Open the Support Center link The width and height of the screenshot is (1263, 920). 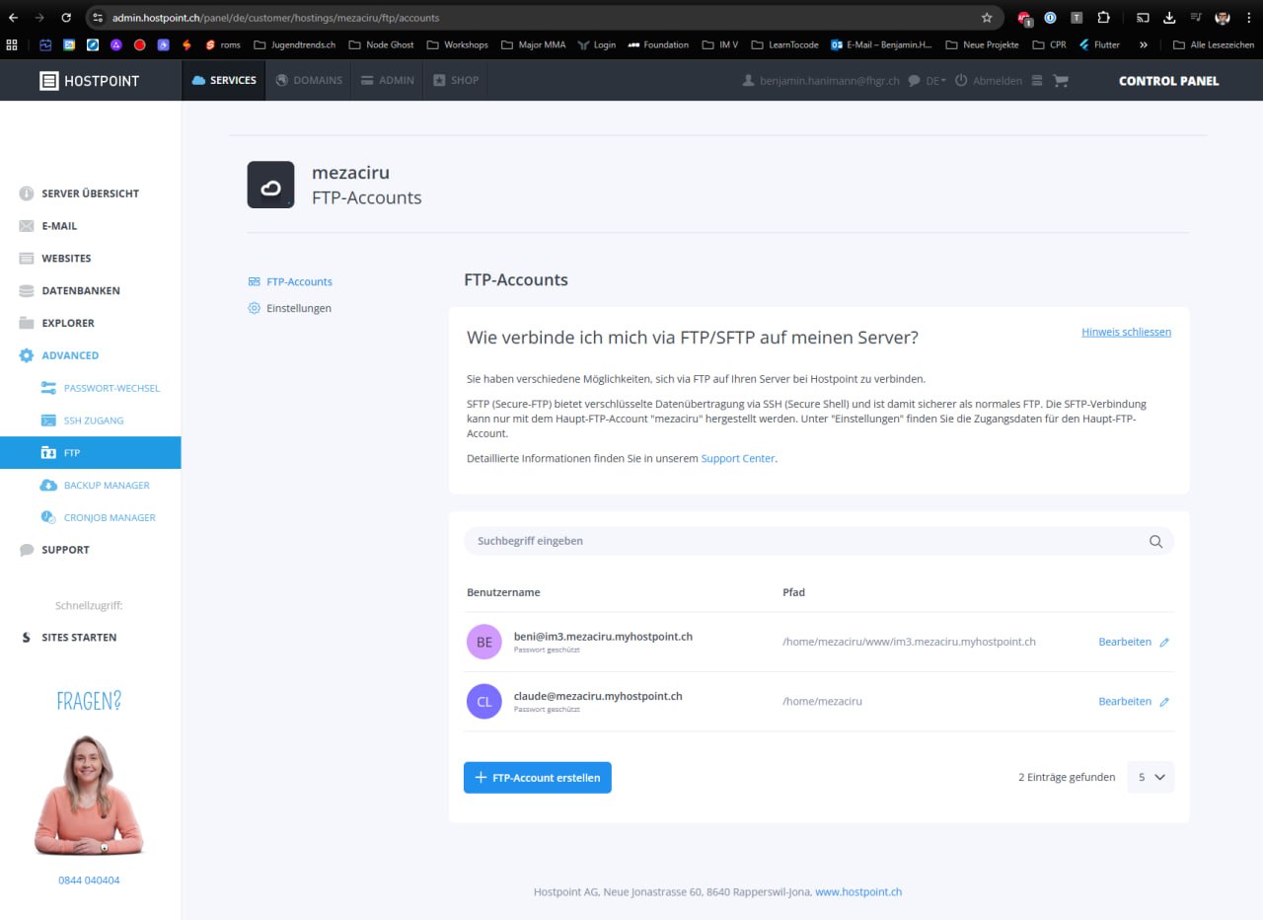pos(738,458)
